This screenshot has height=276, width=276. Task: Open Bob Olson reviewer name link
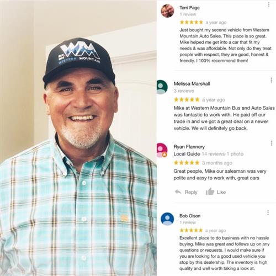pos(190,216)
